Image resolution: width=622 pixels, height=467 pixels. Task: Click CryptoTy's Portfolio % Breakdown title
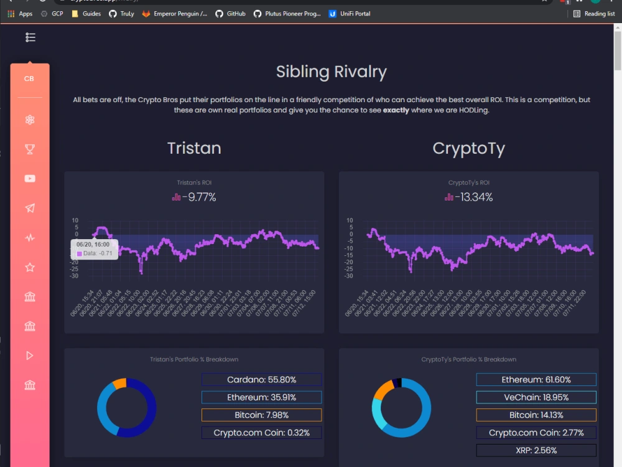pyautogui.click(x=468, y=359)
